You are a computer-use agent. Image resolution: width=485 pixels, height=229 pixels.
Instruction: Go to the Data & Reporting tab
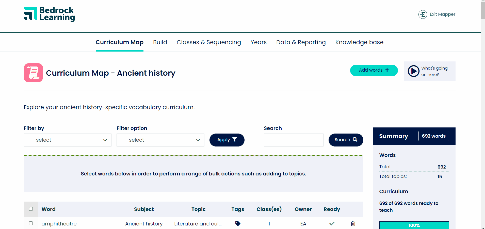tap(301, 42)
